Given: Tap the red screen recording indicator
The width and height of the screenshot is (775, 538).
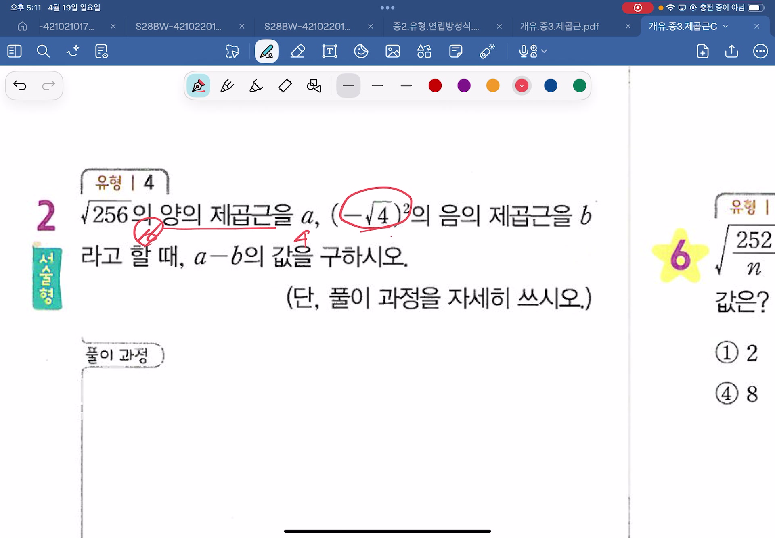Looking at the screenshot, I should pyautogui.click(x=638, y=8).
